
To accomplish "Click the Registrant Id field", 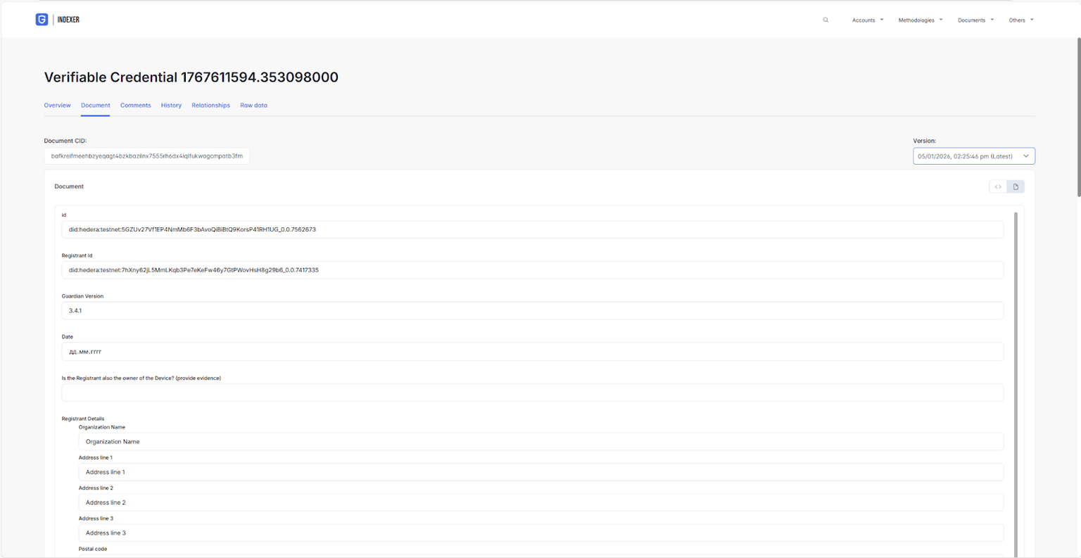I will coord(532,270).
